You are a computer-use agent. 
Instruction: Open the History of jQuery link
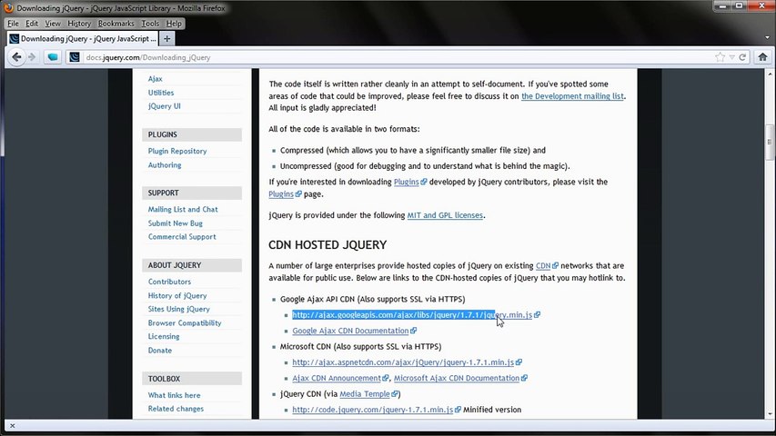pos(177,295)
